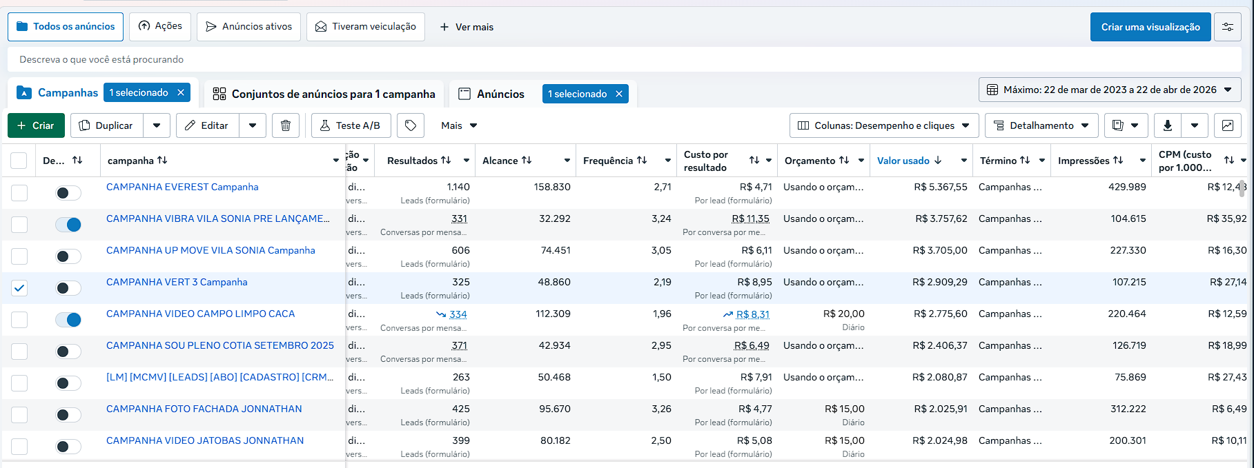Open CAMPANHA VIDEO JATOBAS JONNATHAN link
Image resolution: width=1254 pixels, height=468 pixels.
[205, 440]
